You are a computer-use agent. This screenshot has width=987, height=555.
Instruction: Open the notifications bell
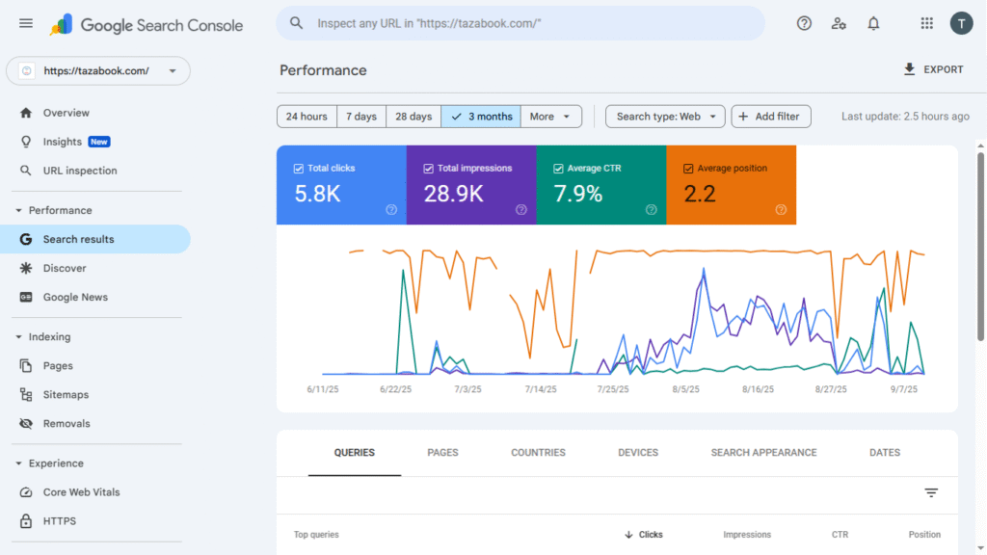point(873,23)
